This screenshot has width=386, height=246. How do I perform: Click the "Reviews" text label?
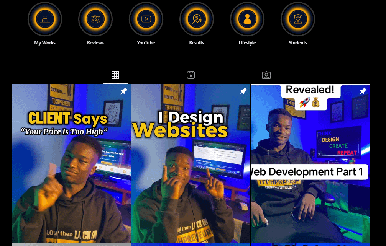point(95,43)
